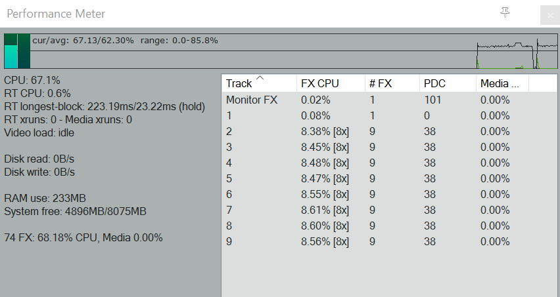Click the dark green RT CPU meter bar
Image resolution: width=560 pixels, height=297 pixels.
(x=24, y=52)
